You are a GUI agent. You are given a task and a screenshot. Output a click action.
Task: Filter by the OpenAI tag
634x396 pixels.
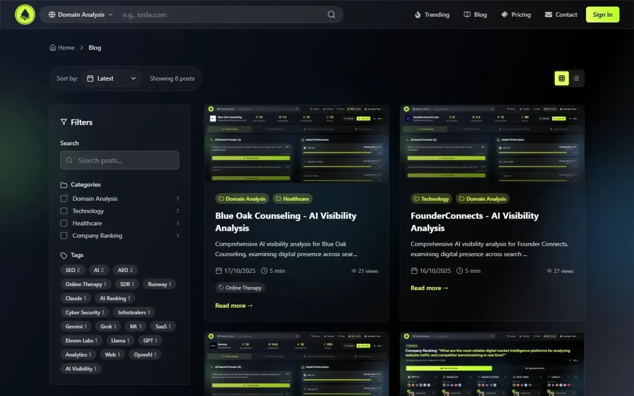pyautogui.click(x=145, y=354)
